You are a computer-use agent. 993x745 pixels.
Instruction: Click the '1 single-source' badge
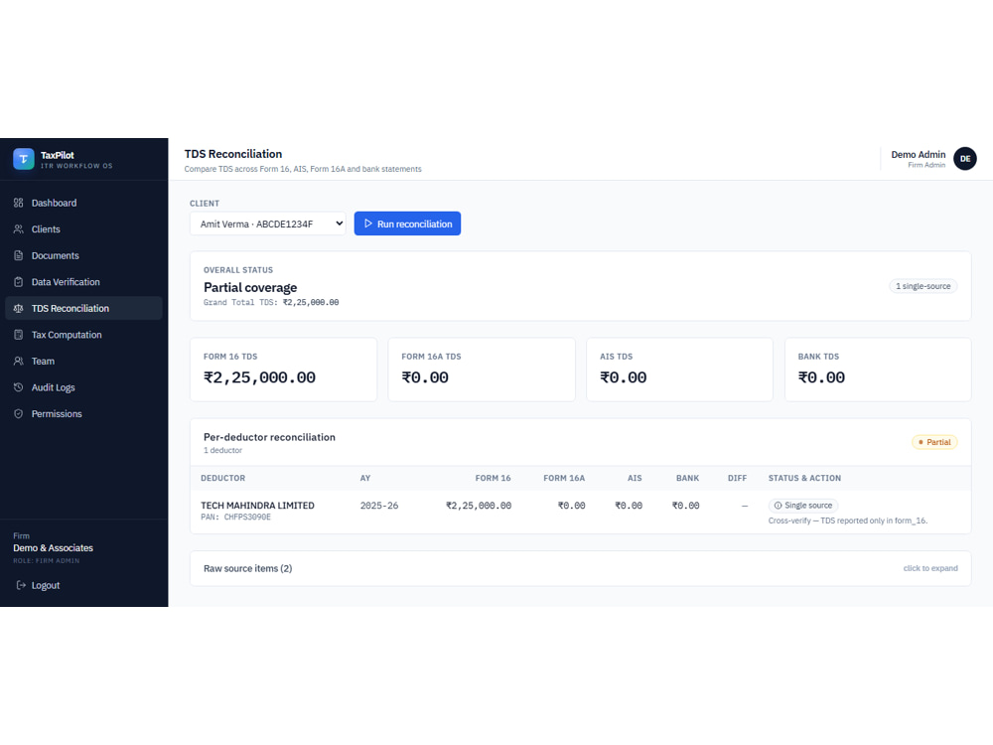pos(922,286)
